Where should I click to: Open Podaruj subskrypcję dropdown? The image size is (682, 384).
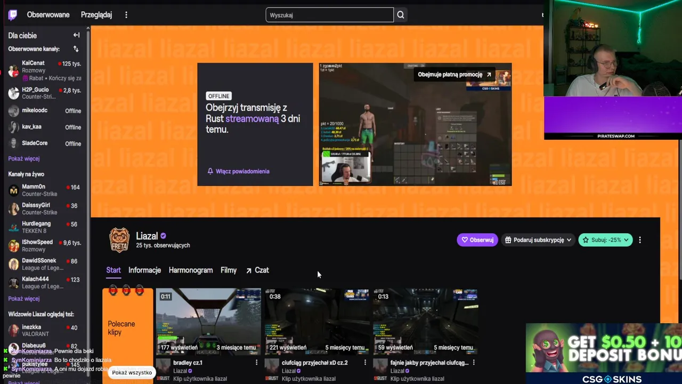(538, 240)
